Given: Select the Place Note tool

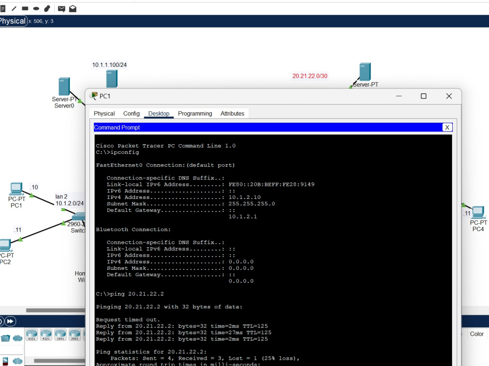Looking at the screenshot, I should [2, 8].
